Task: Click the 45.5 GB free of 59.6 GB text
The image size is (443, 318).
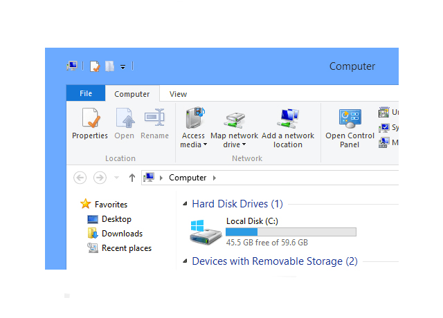Action: [x=267, y=243]
